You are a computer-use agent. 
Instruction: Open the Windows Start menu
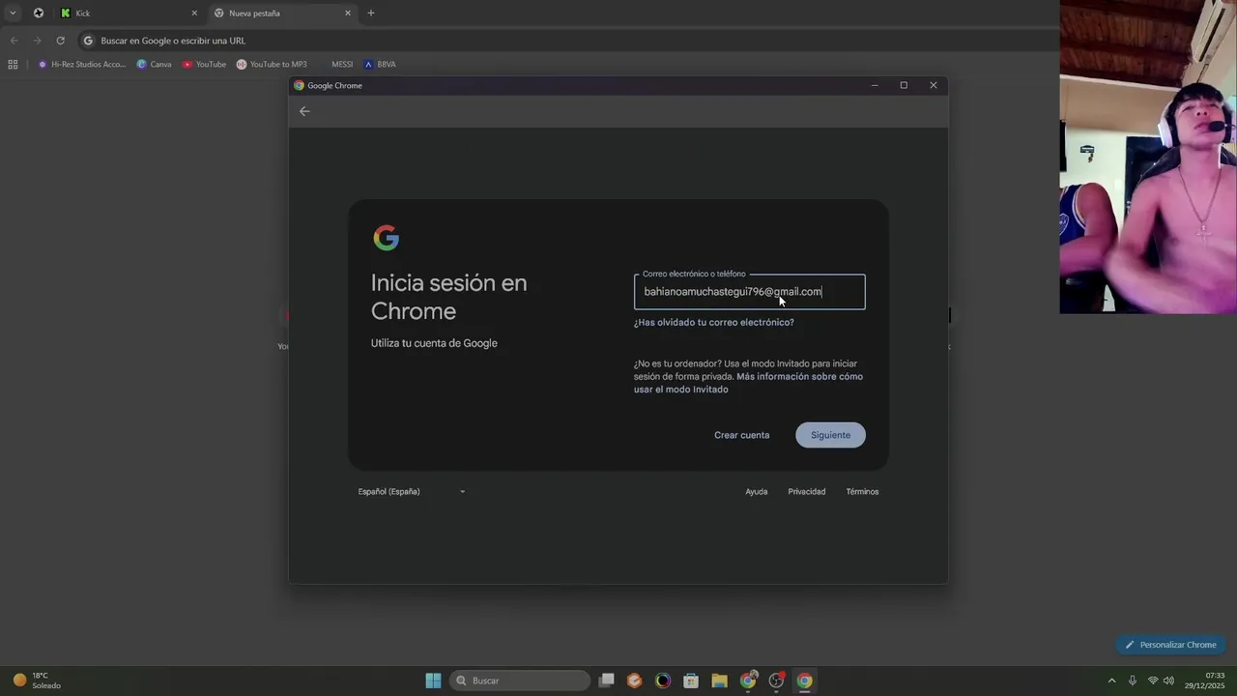[x=433, y=681]
